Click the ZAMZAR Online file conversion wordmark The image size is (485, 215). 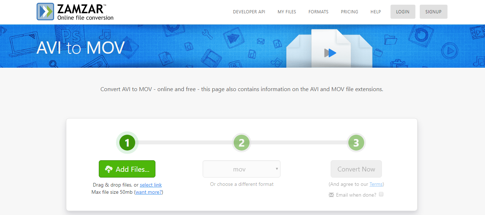coord(85,12)
